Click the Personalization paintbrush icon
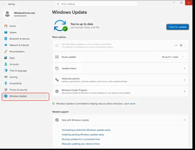The width and height of the screenshot is (195, 150). point(6,52)
